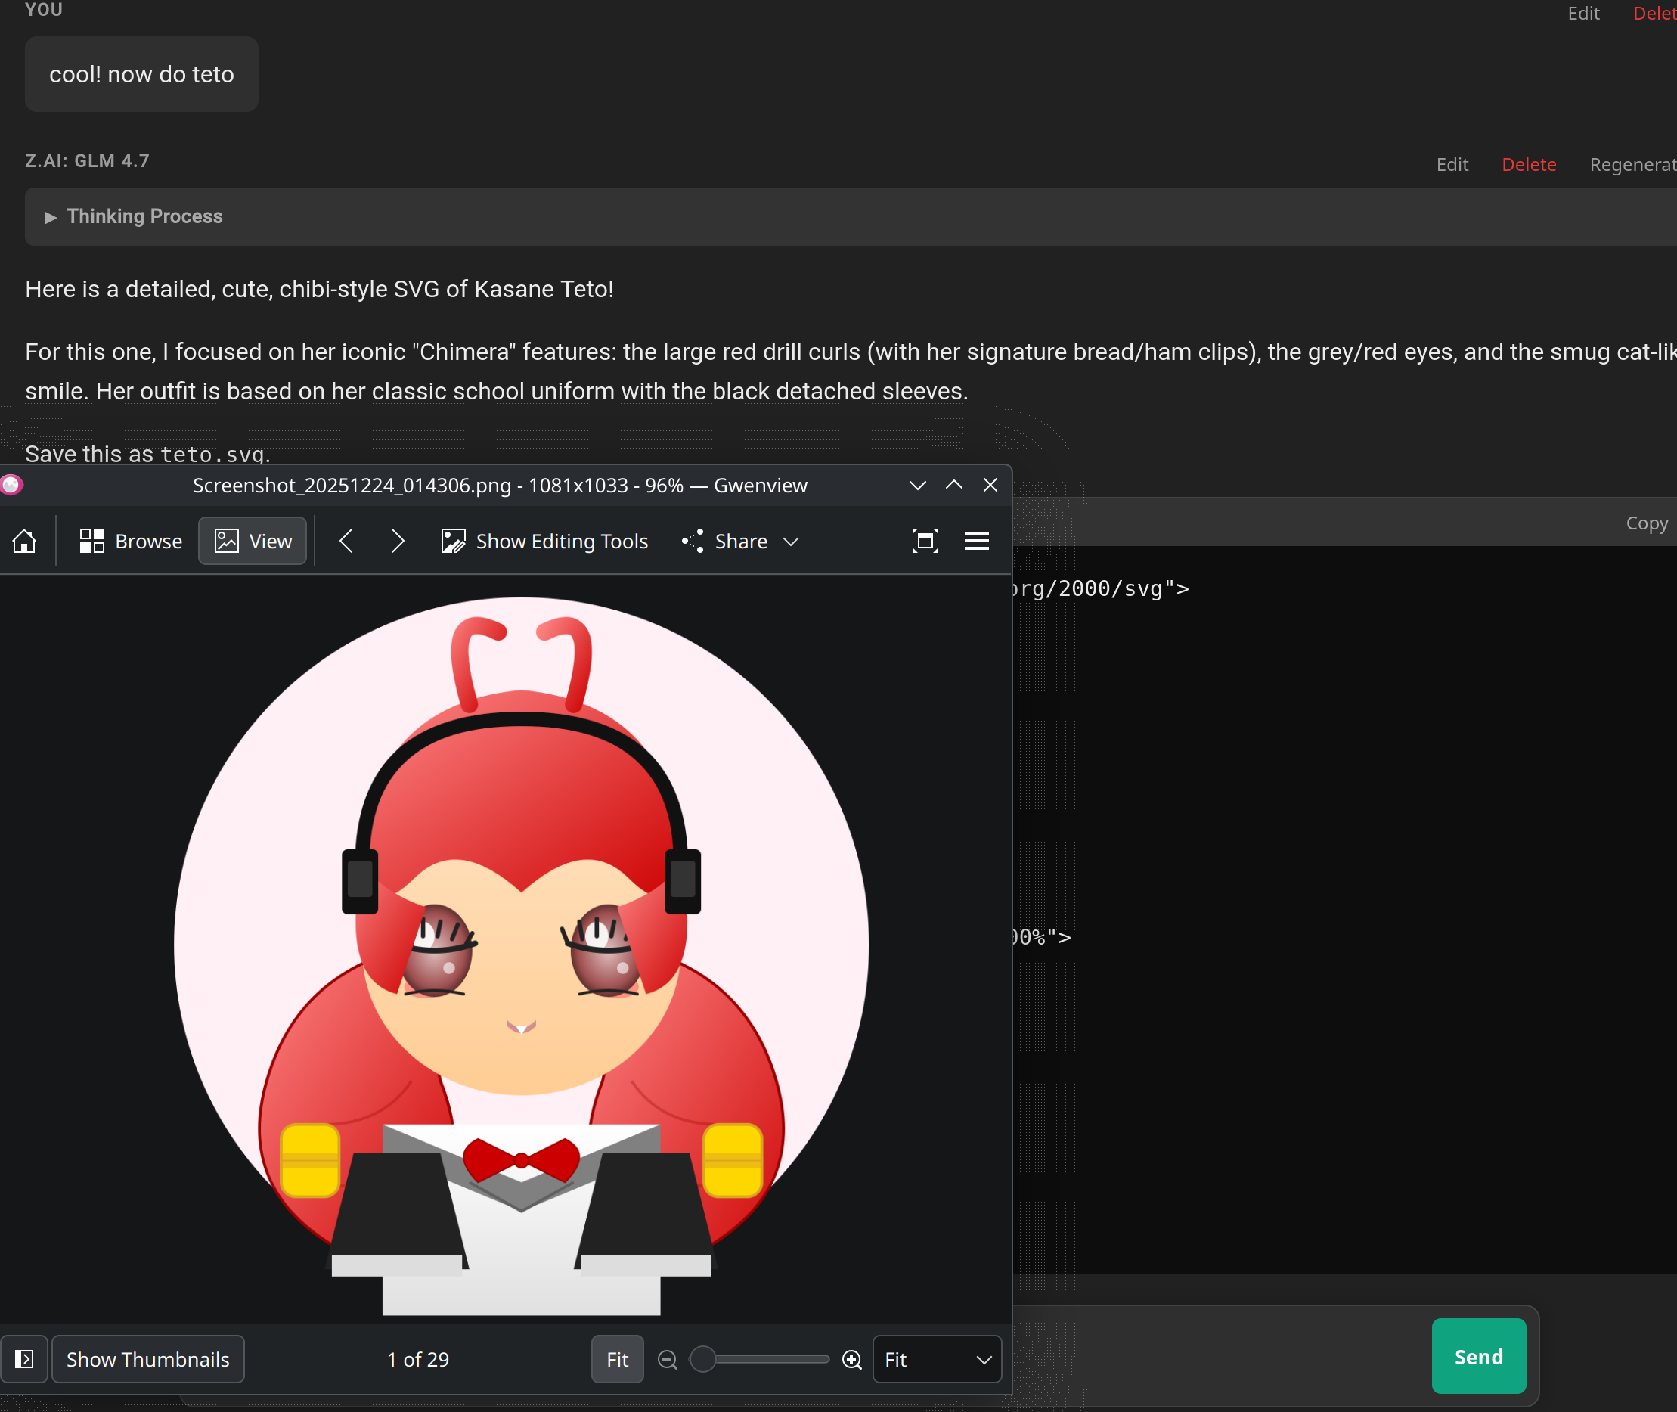Viewport: 1677px width, 1412px height.
Task: Click the zoom in magnifier icon
Action: click(x=852, y=1360)
